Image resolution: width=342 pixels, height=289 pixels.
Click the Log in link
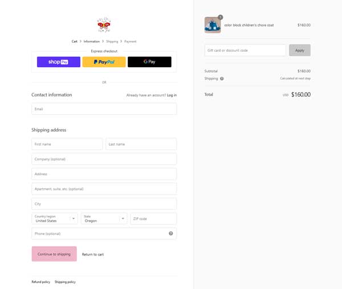click(172, 95)
